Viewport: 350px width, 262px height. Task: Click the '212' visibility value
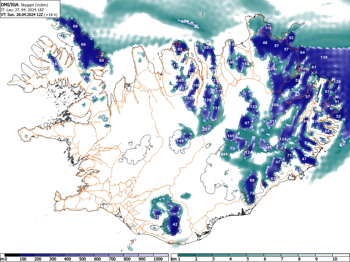273,122
